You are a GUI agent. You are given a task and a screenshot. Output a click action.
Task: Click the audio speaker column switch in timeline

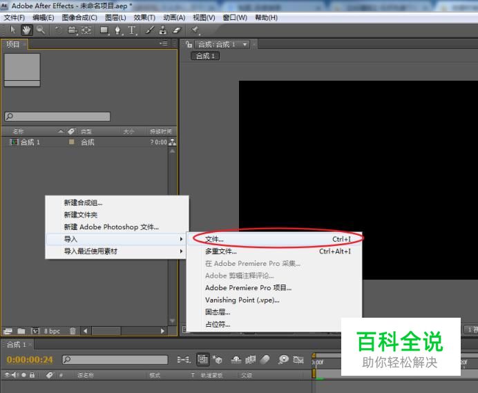pyautogui.click(x=15, y=375)
